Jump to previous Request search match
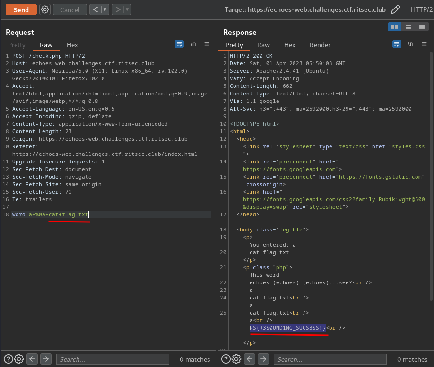434x367 pixels. pos(32,359)
